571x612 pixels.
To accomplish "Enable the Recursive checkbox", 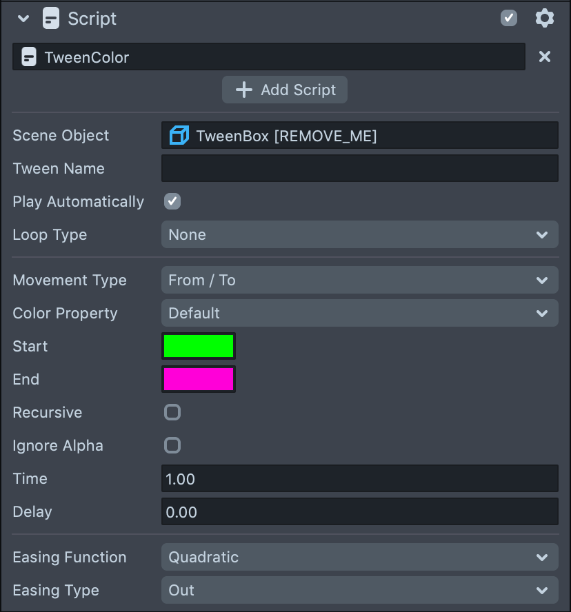I will pos(172,412).
